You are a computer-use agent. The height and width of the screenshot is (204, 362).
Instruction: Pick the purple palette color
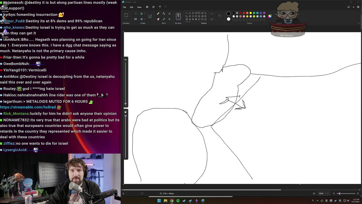click(264, 13)
